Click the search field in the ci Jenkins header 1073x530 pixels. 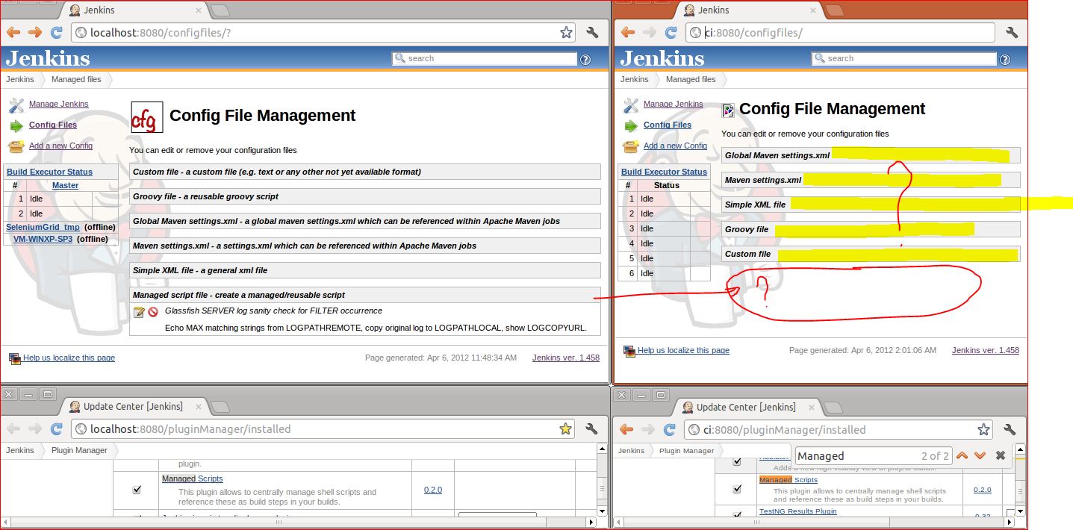(x=909, y=58)
